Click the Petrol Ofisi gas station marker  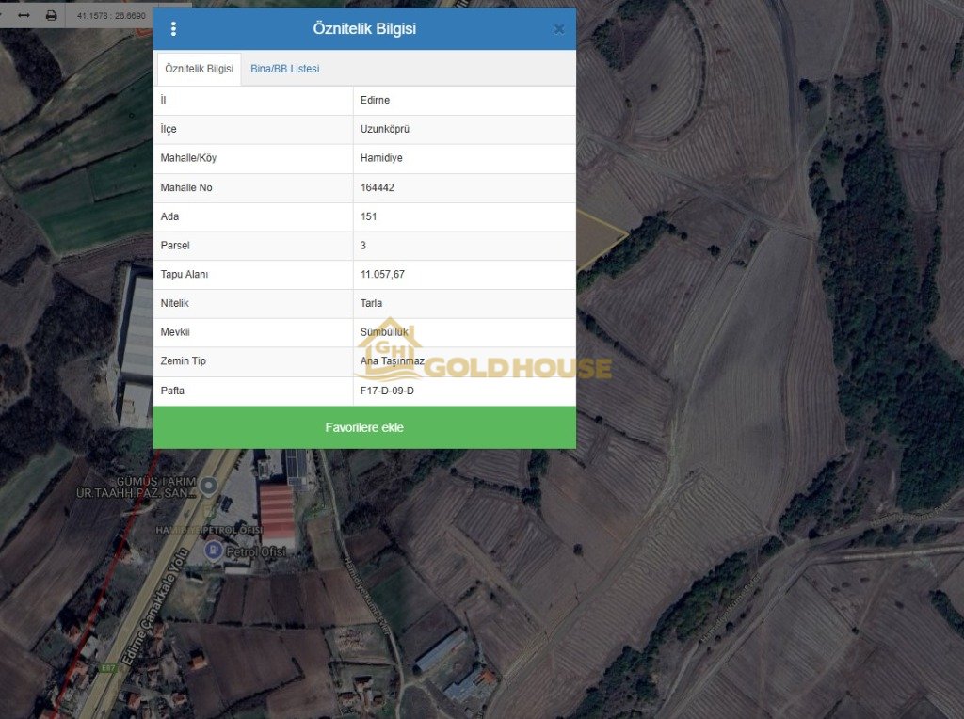click(x=214, y=551)
